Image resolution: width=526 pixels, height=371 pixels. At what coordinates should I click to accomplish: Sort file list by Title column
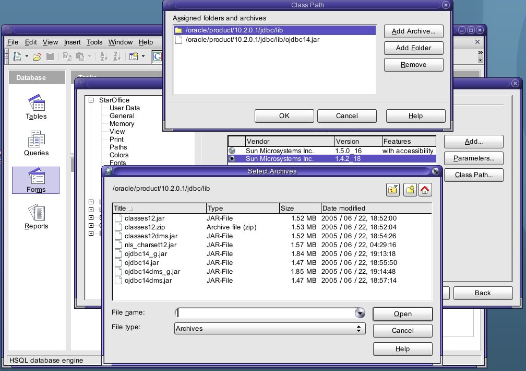[159, 208]
